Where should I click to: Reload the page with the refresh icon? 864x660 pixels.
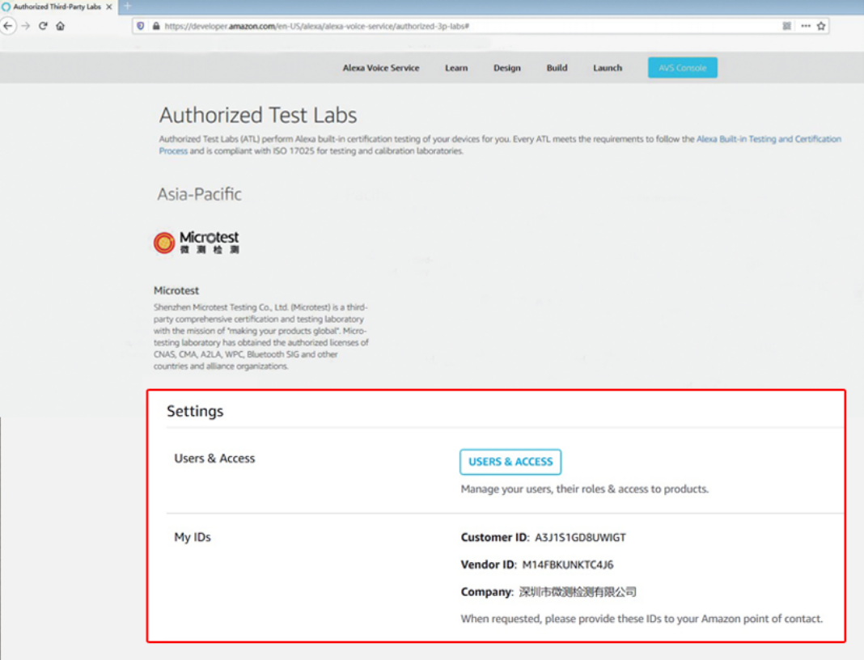pos(43,26)
